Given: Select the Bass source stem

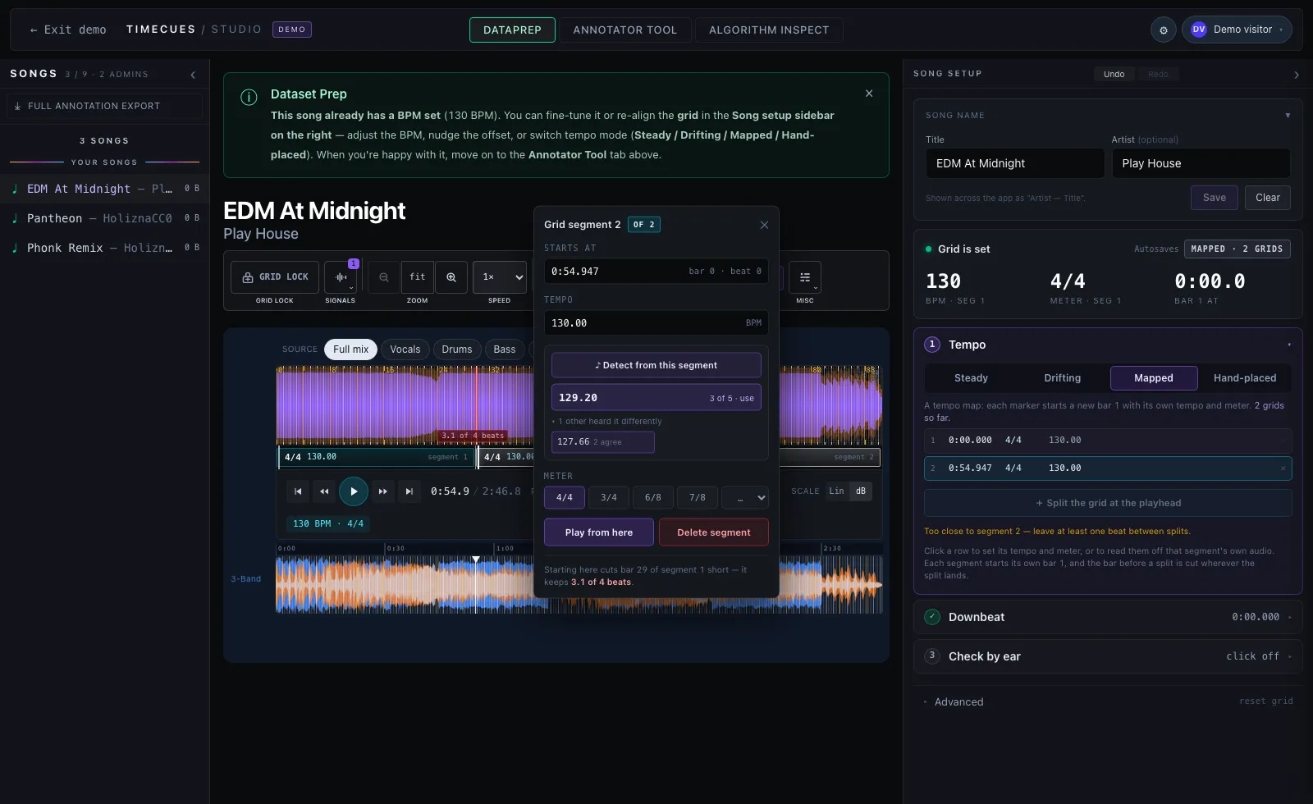Looking at the screenshot, I should (x=505, y=349).
